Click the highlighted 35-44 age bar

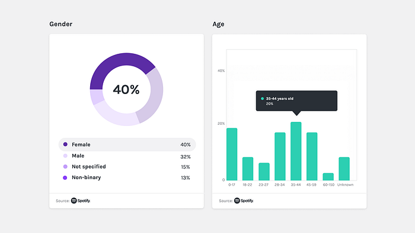coord(296,151)
